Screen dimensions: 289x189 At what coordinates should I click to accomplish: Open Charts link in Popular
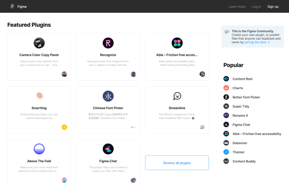238,88
